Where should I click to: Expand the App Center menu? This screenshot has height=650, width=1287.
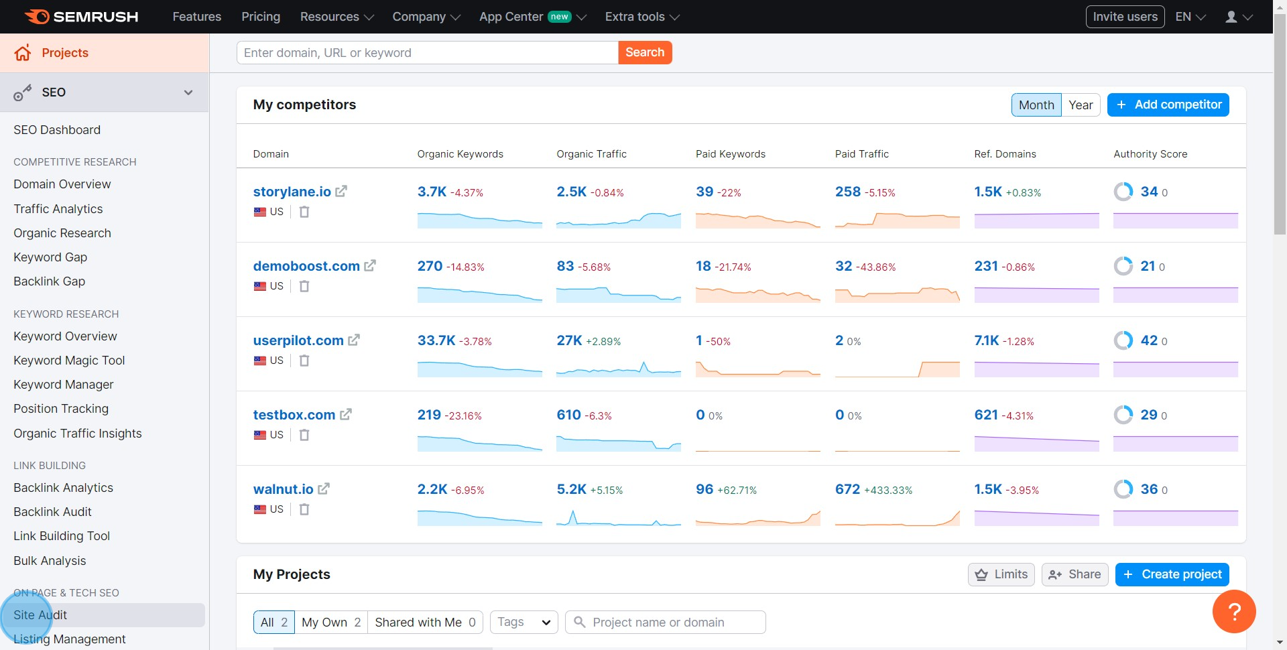click(x=533, y=17)
